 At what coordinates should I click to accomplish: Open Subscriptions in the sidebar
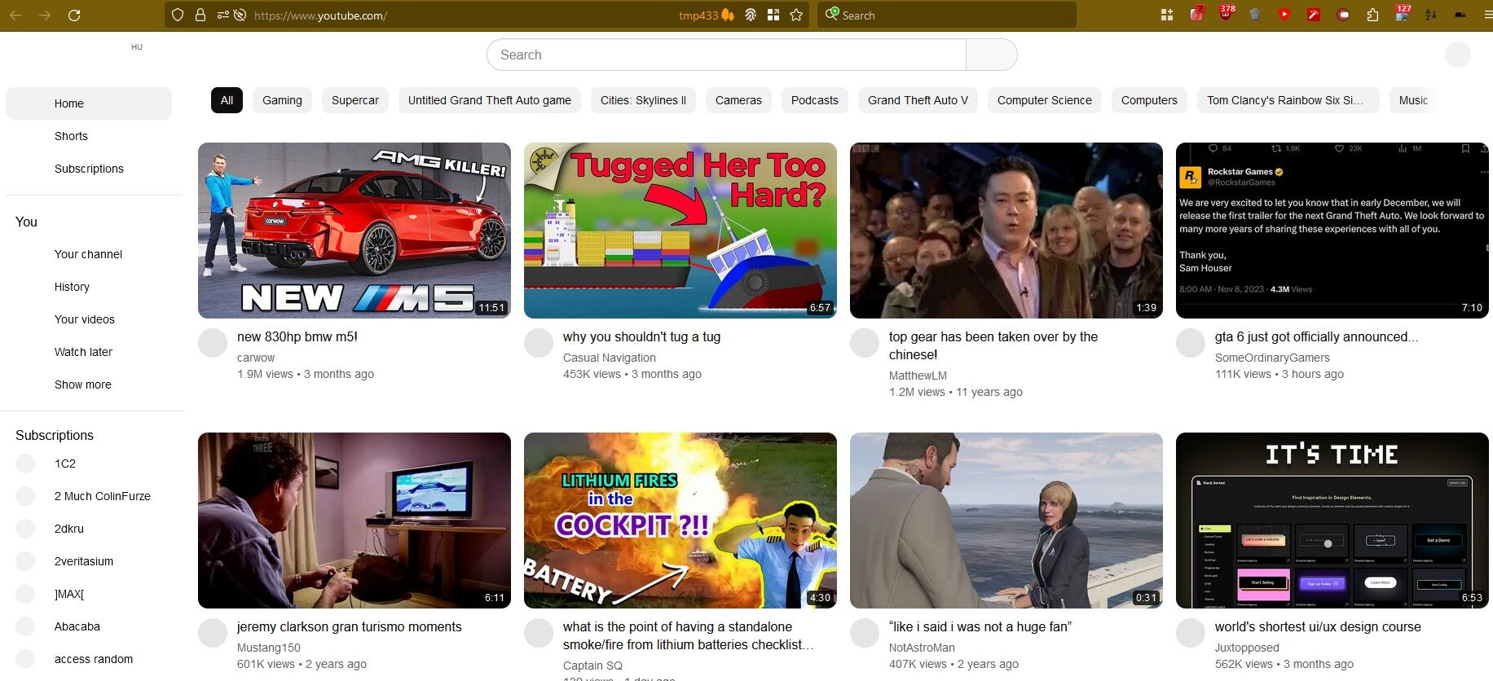point(89,169)
